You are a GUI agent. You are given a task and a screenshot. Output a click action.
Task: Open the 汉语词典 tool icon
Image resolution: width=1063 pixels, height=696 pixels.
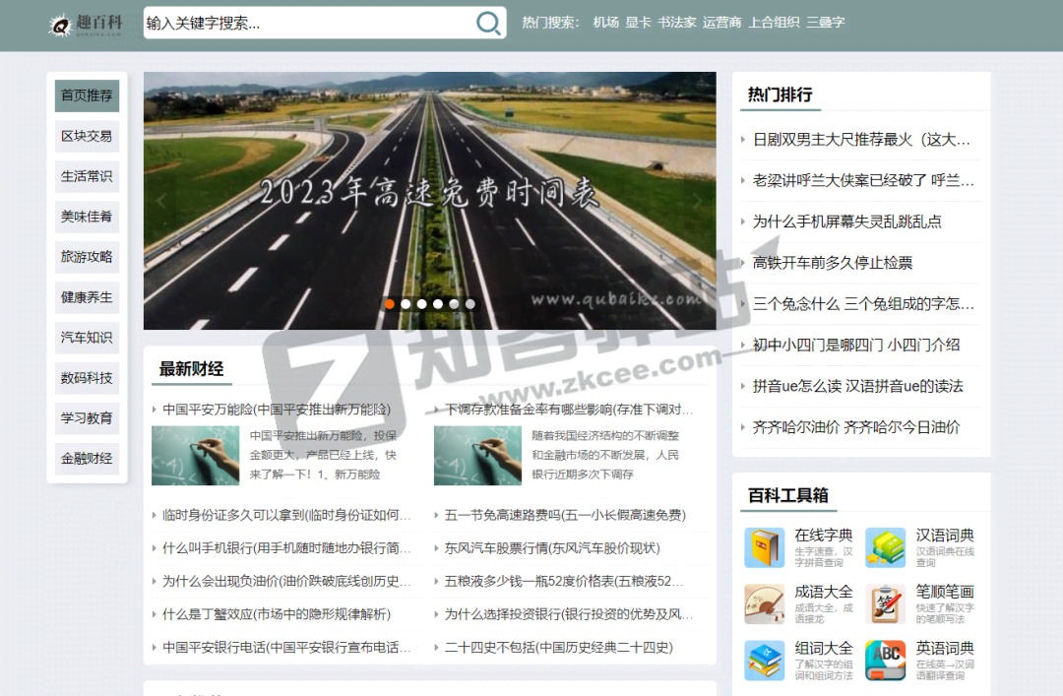coord(885,548)
